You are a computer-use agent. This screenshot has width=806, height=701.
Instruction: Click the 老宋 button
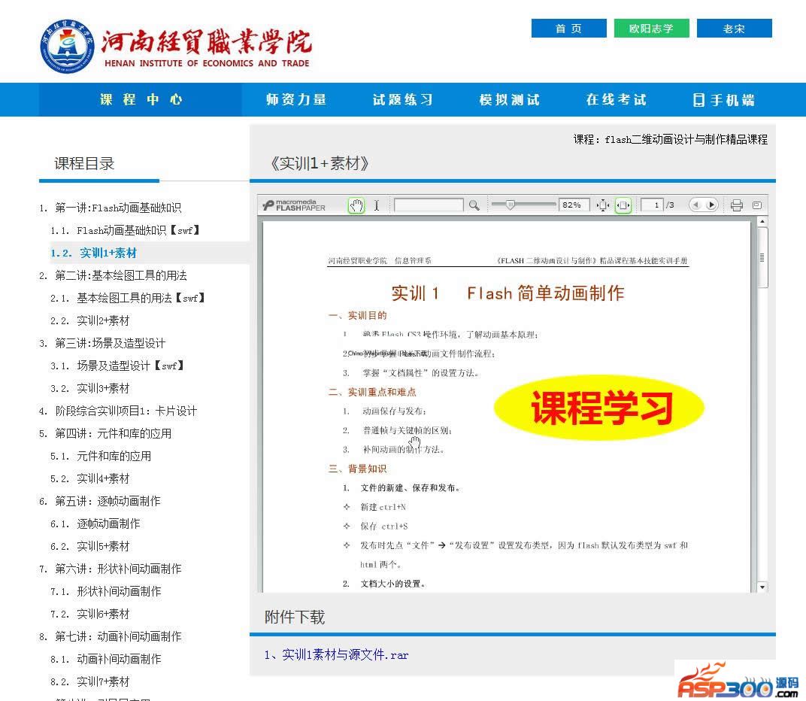[734, 29]
